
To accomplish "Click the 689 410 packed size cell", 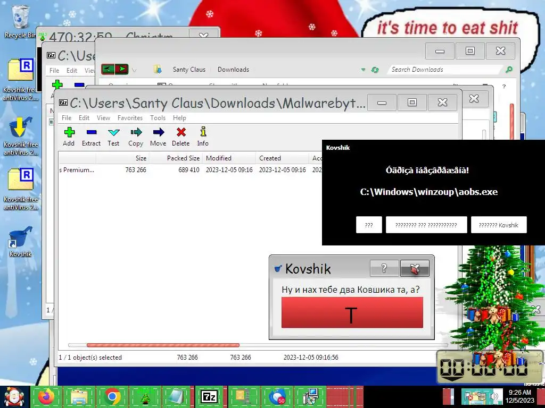I will click(189, 170).
